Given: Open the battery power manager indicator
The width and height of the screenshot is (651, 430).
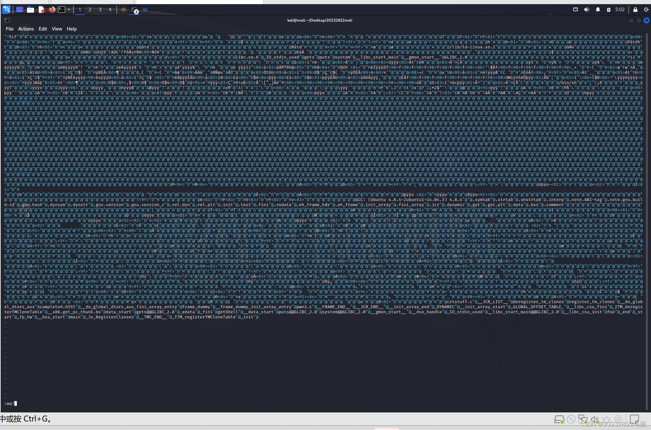Looking at the screenshot, I should [608, 10].
